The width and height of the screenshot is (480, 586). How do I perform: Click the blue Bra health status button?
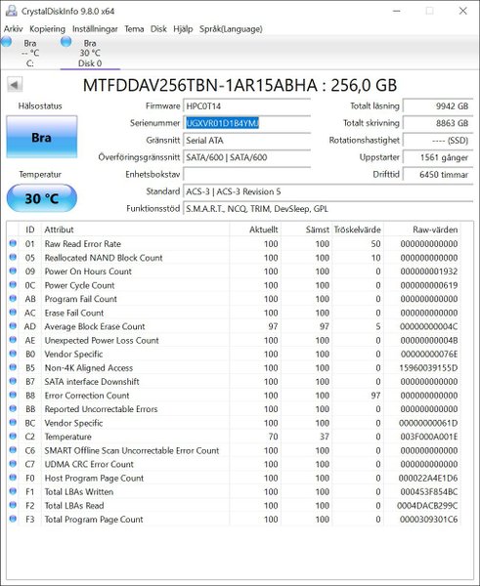[x=41, y=137]
